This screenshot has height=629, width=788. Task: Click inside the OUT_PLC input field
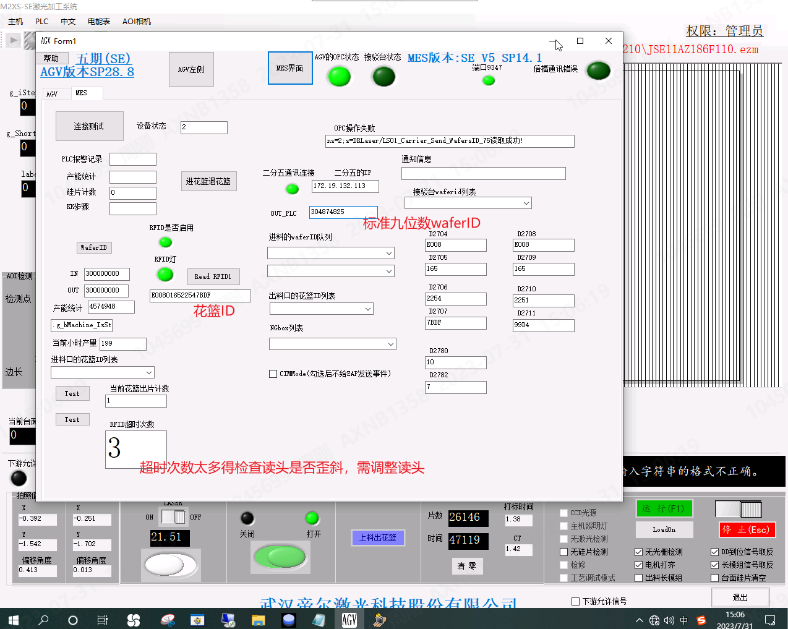pos(342,212)
